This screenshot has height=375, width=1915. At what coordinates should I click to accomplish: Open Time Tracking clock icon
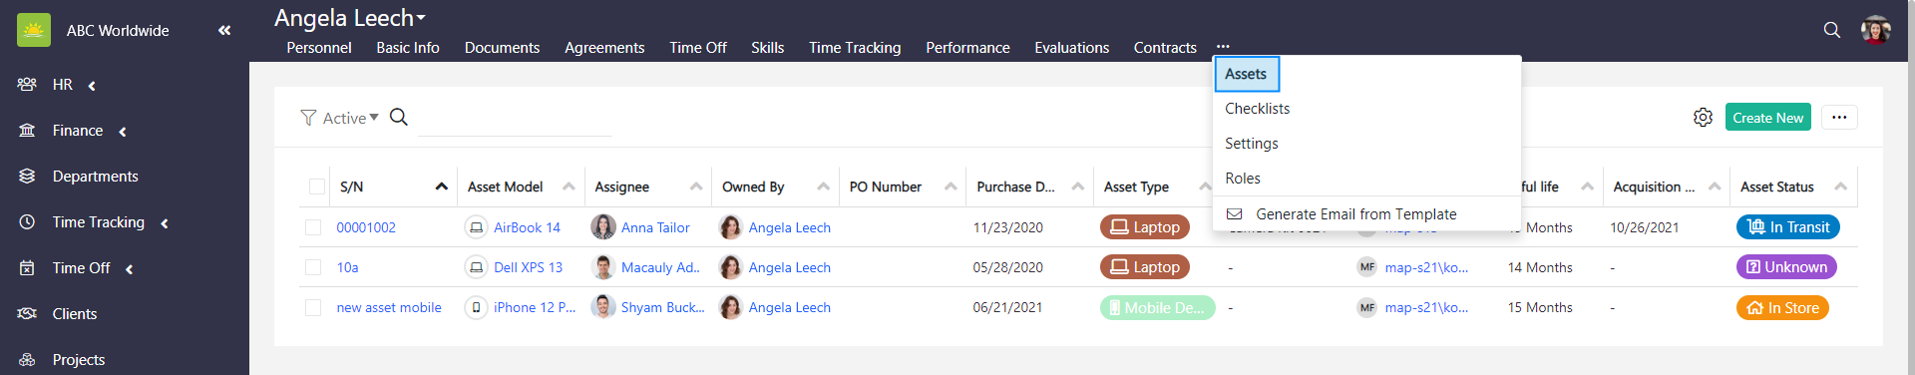[27, 222]
